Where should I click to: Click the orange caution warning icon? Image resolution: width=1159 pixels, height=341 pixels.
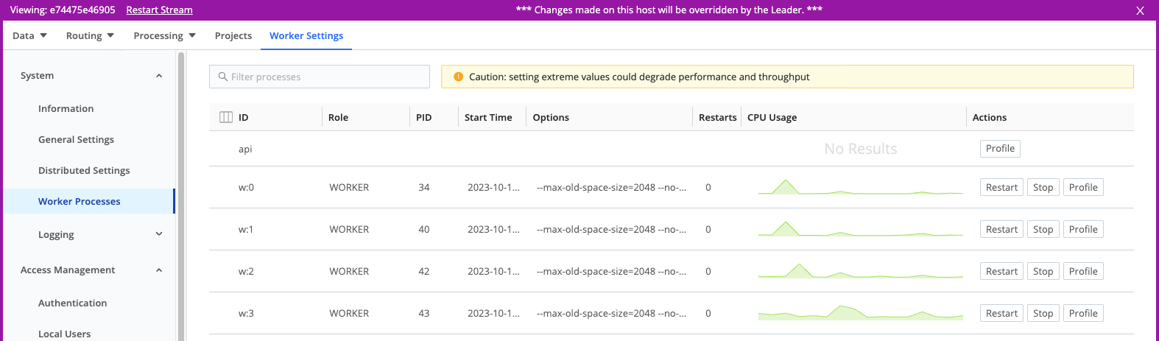pyautogui.click(x=458, y=77)
